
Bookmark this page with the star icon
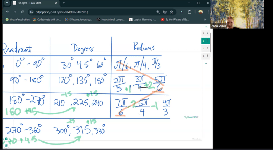171,12
